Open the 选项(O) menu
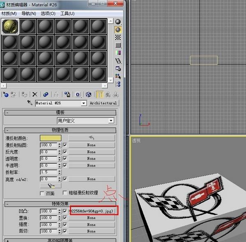Screen dimensions: 246x242 pyautogui.click(x=48, y=14)
